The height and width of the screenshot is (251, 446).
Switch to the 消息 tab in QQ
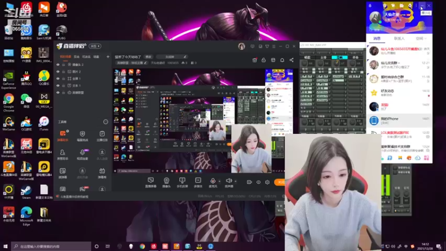click(x=377, y=38)
